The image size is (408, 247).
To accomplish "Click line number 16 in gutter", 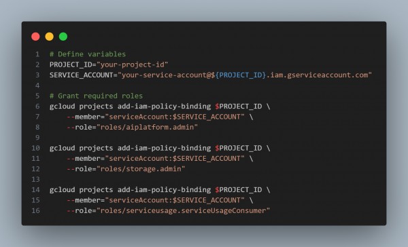I will (x=35, y=210).
